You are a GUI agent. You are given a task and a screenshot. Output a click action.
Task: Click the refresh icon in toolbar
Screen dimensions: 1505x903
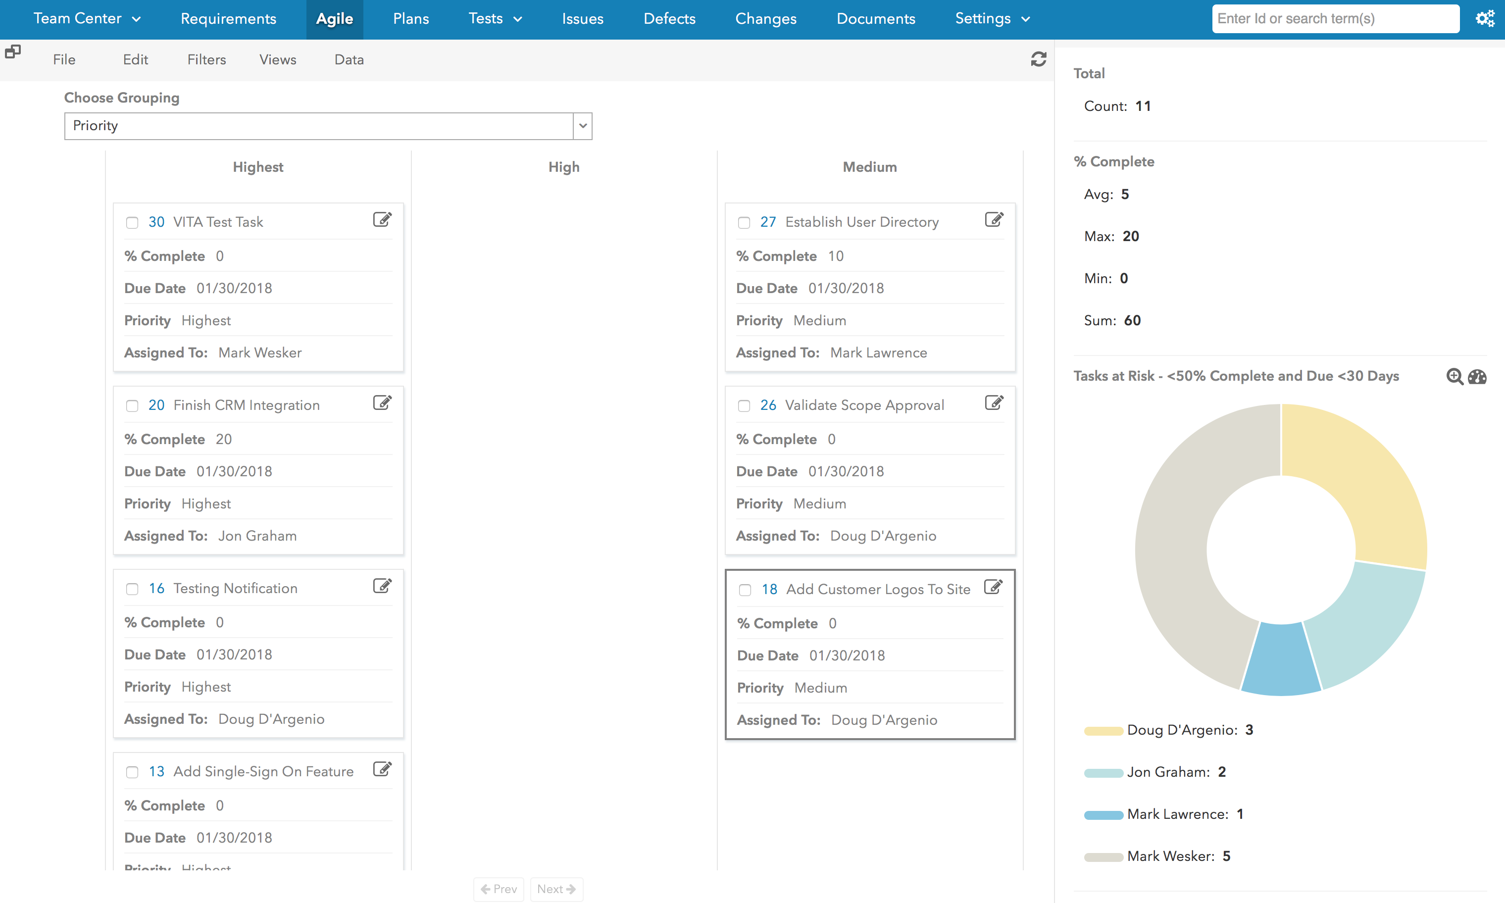[1039, 59]
